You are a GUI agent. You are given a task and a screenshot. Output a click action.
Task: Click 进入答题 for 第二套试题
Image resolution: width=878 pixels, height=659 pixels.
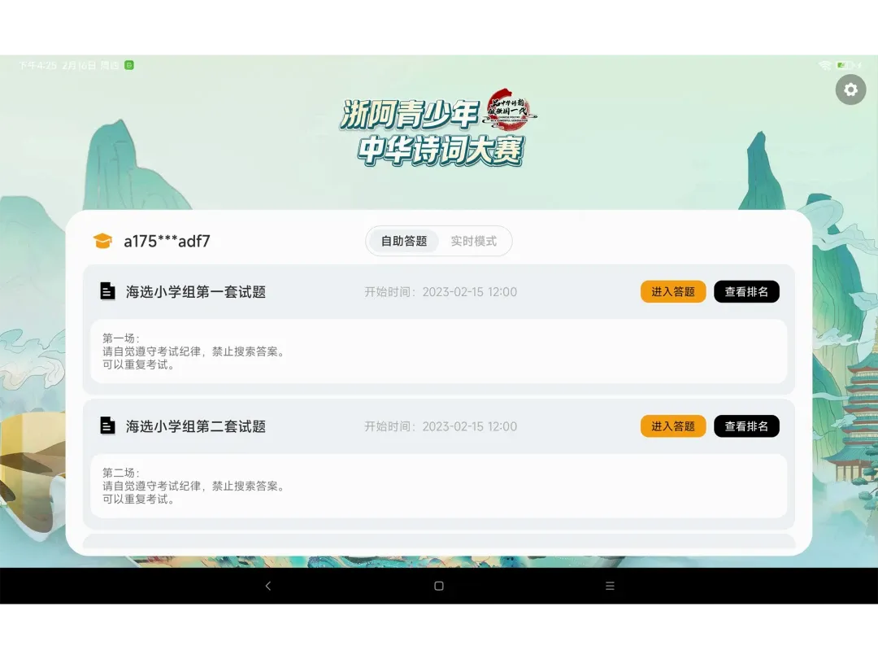coord(673,426)
